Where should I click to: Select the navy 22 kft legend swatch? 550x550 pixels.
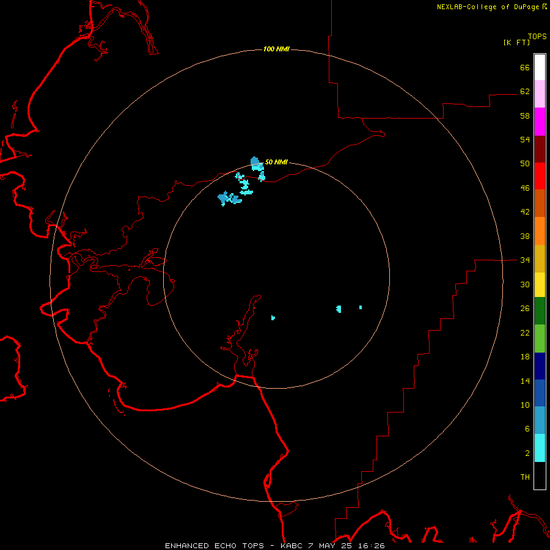point(540,366)
